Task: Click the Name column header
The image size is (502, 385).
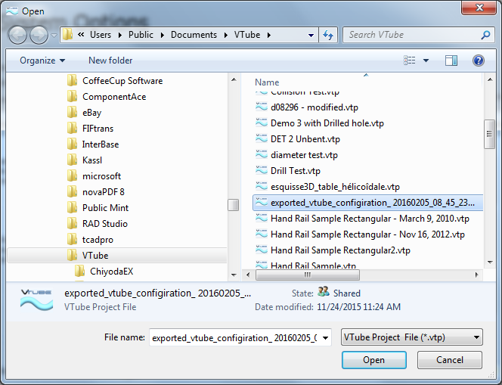Action: 268,82
